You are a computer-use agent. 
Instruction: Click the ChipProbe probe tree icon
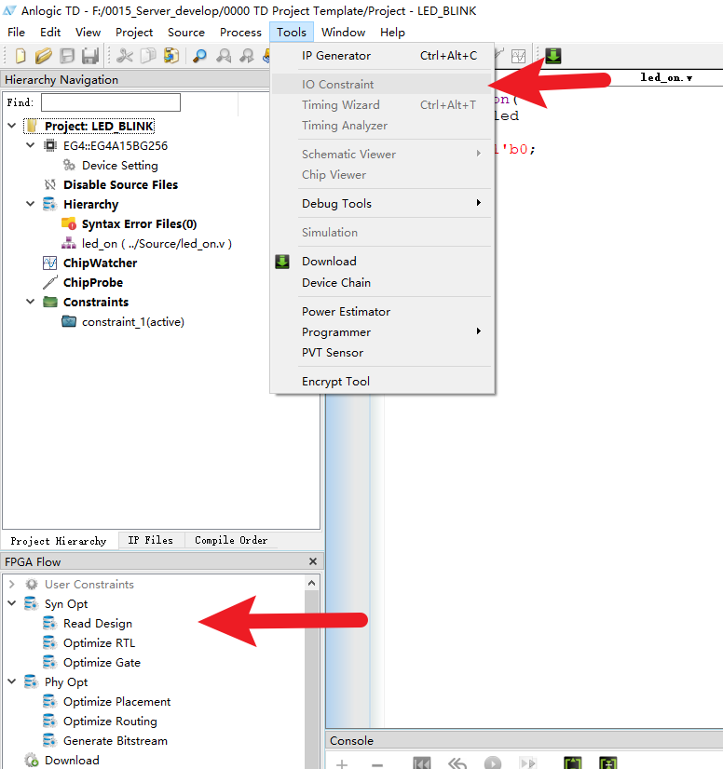coord(50,282)
